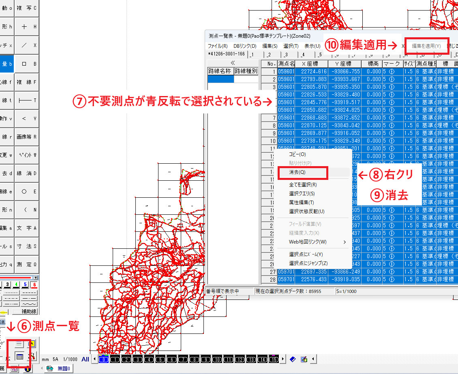The height and width of the screenshot is (374, 458).
Task: Click left arrow beside the 無題0 tab
Action: click(x=41, y=368)
